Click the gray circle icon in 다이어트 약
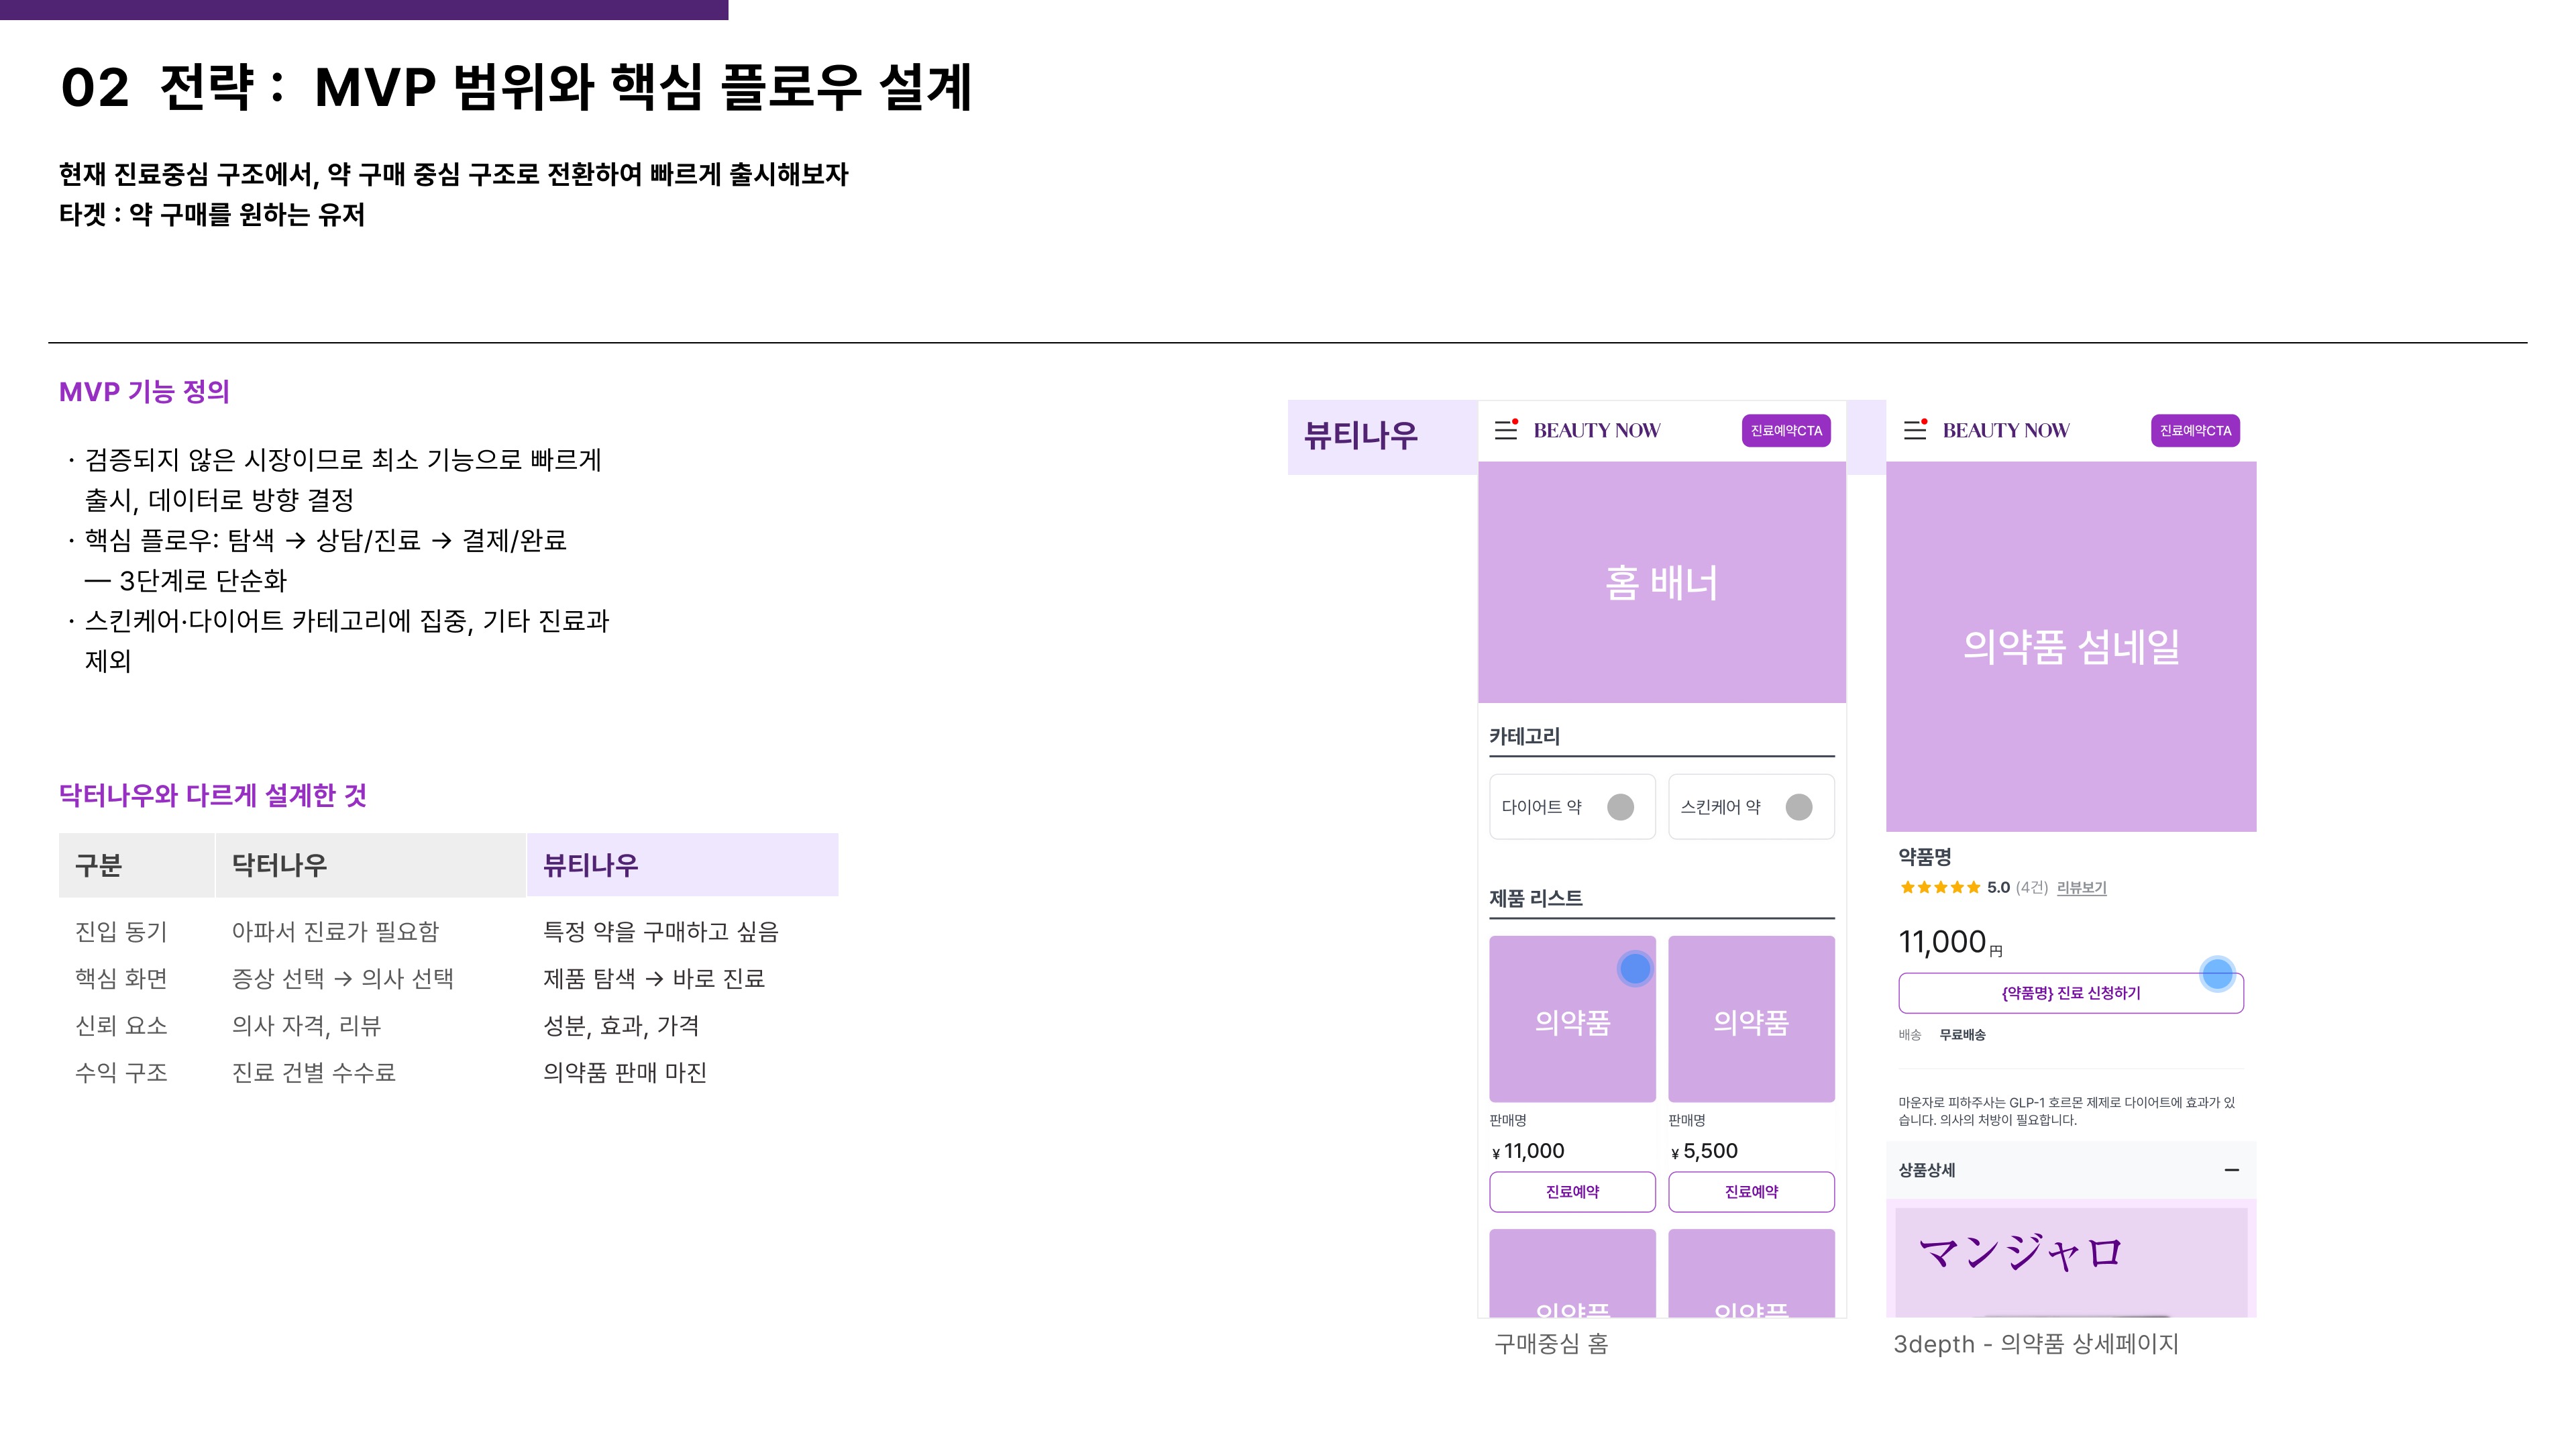The image size is (2576, 1449). 1620,807
